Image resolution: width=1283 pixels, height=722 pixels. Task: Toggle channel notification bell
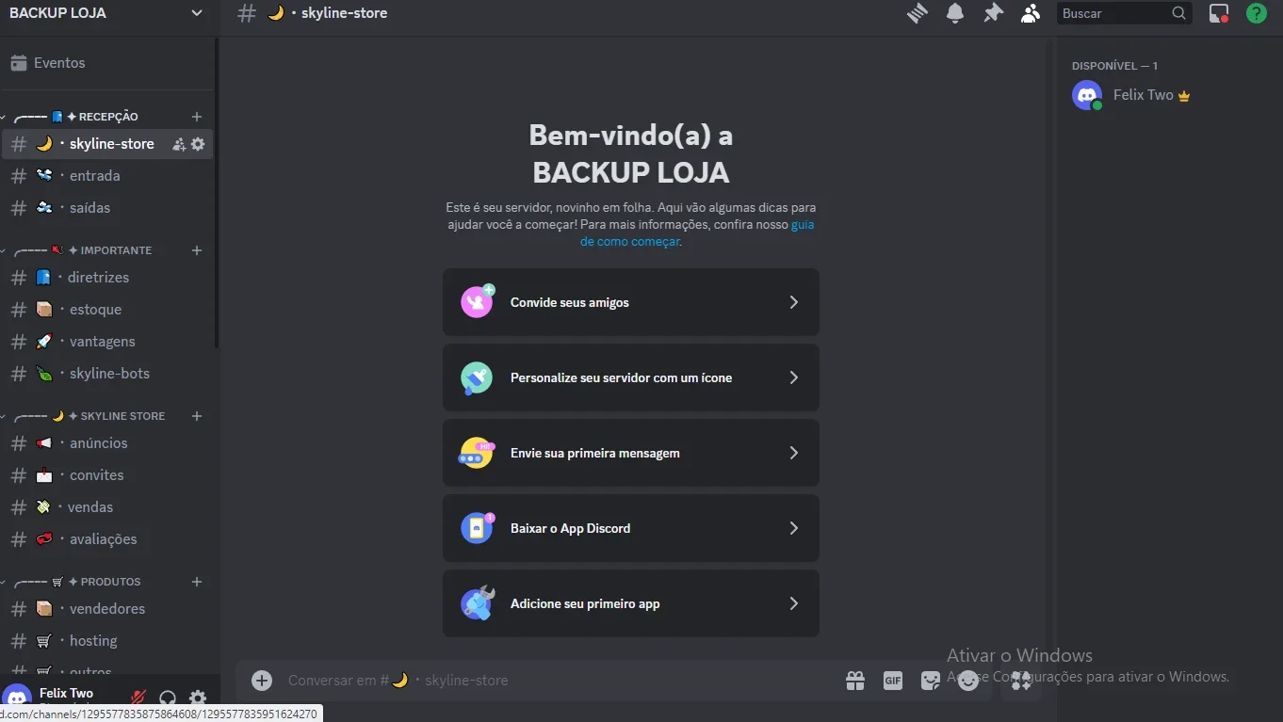point(955,13)
